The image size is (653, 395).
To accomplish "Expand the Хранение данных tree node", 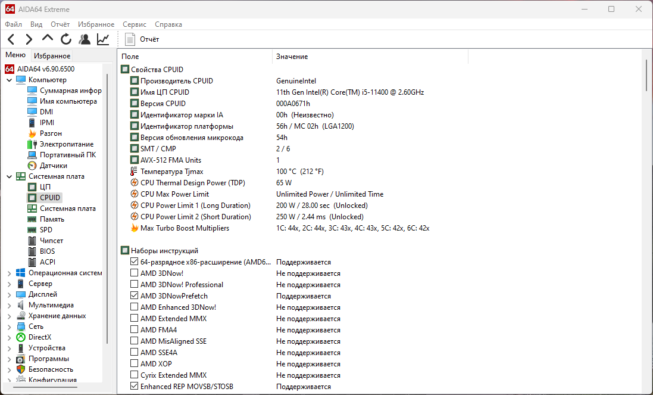I will coord(9,316).
